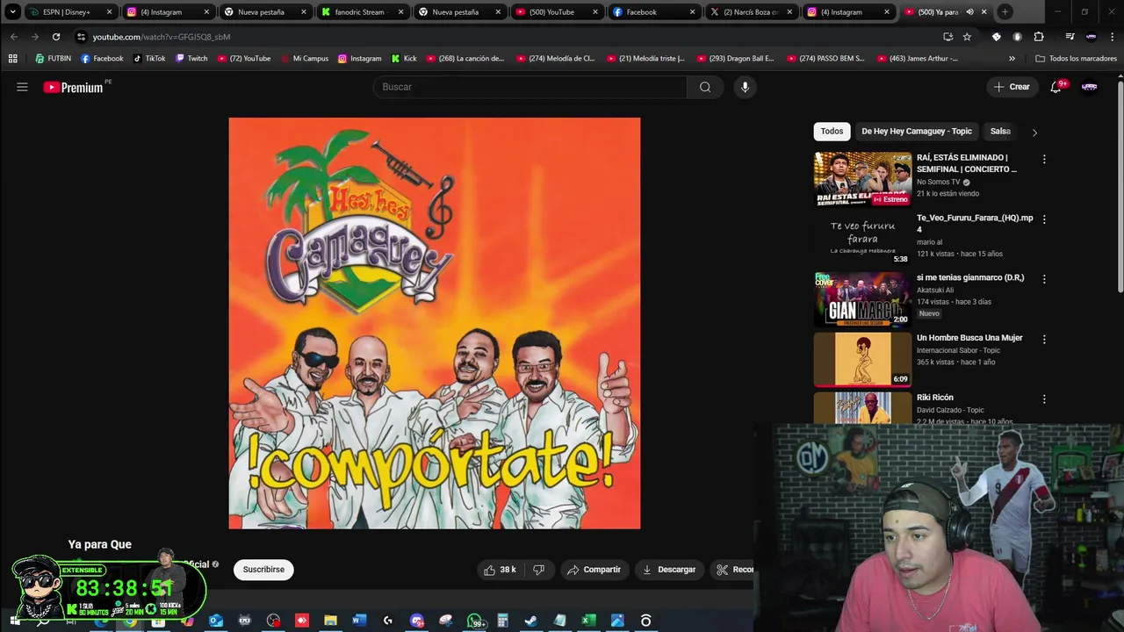The width and height of the screenshot is (1124, 632).
Task: Open Excel from the taskbar
Action: [588, 621]
